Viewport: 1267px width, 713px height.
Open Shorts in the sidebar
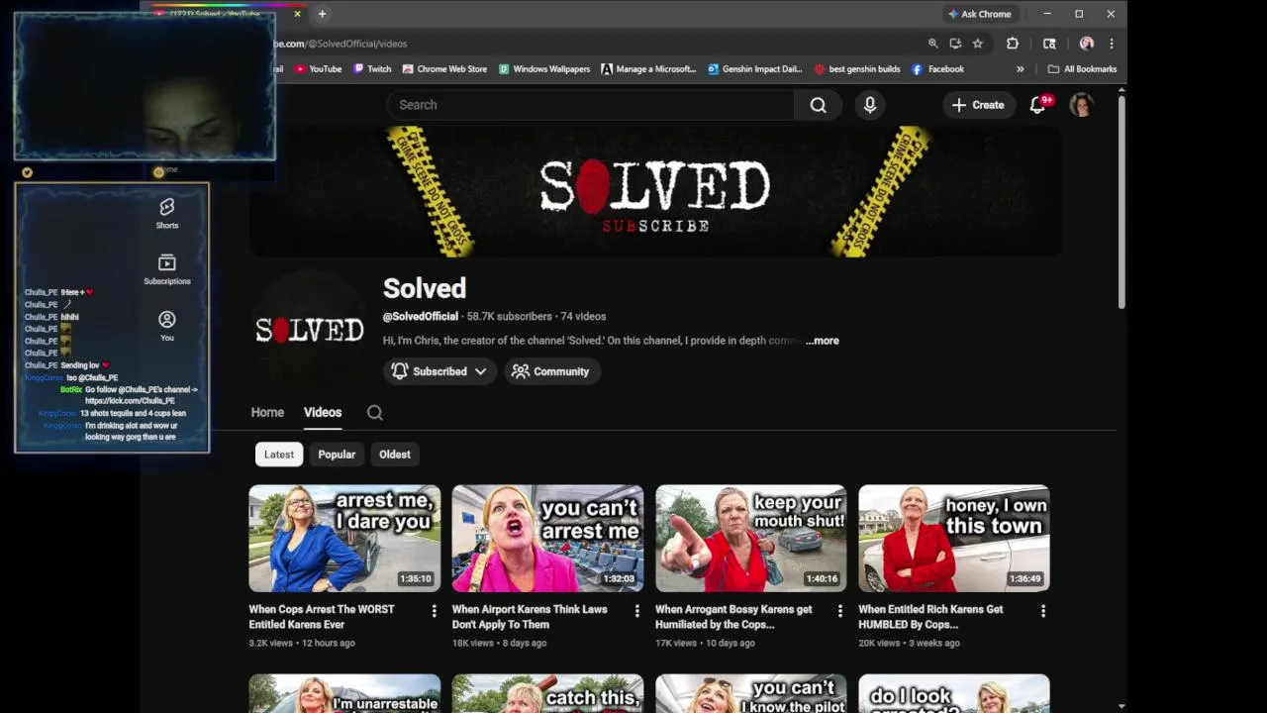click(x=167, y=213)
